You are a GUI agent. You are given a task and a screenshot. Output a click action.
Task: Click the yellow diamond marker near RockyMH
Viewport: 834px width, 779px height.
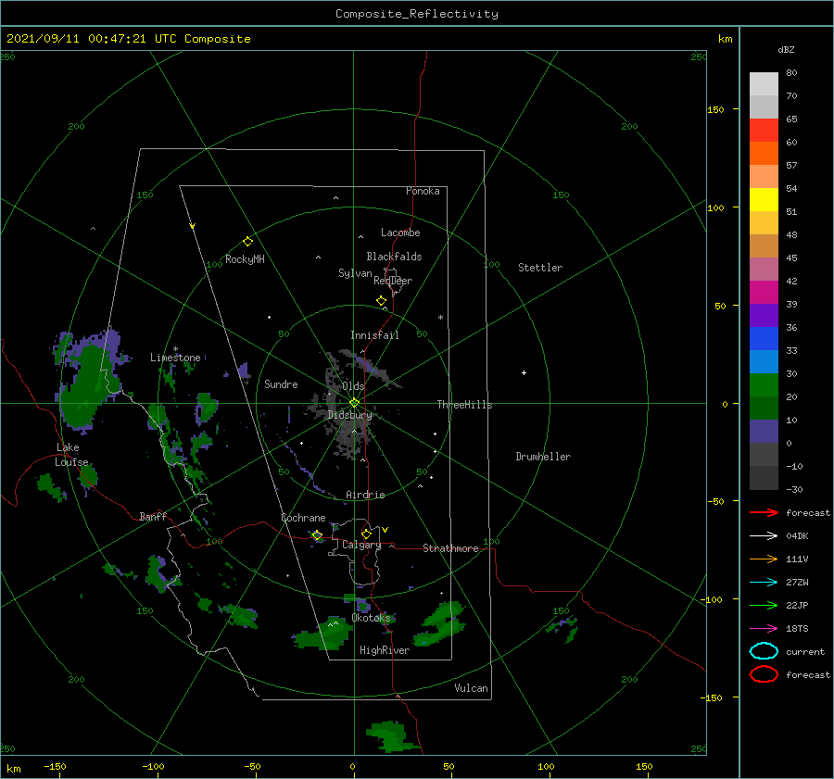[x=247, y=242]
